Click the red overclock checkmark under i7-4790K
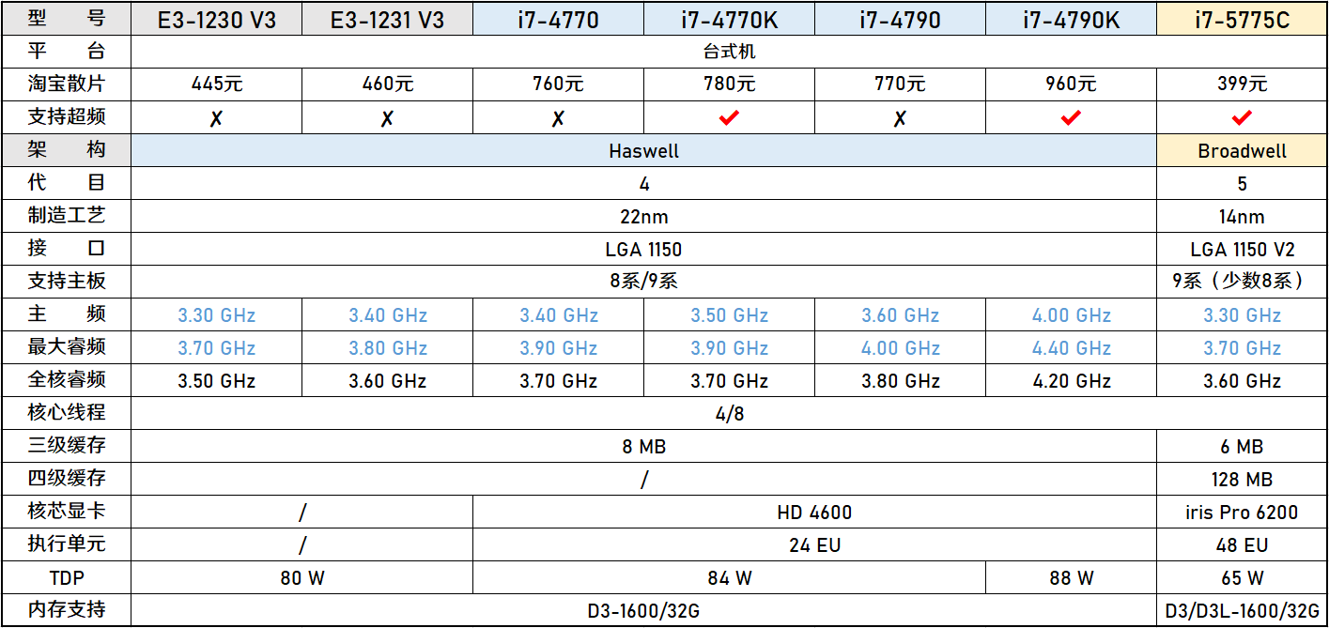1329x628 pixels. coord(1072,118)
